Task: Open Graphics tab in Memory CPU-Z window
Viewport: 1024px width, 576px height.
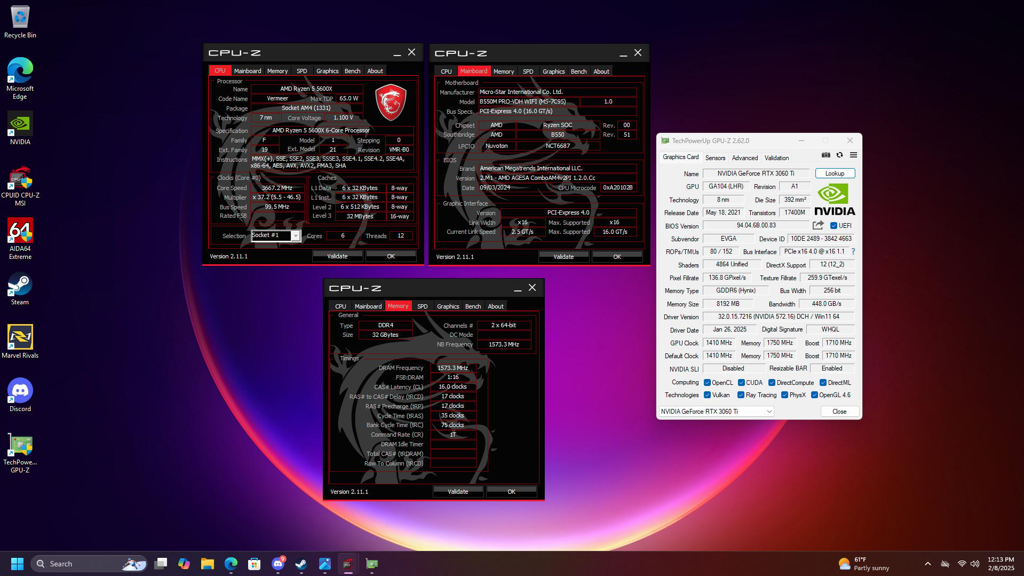Action: pos(448,306)
